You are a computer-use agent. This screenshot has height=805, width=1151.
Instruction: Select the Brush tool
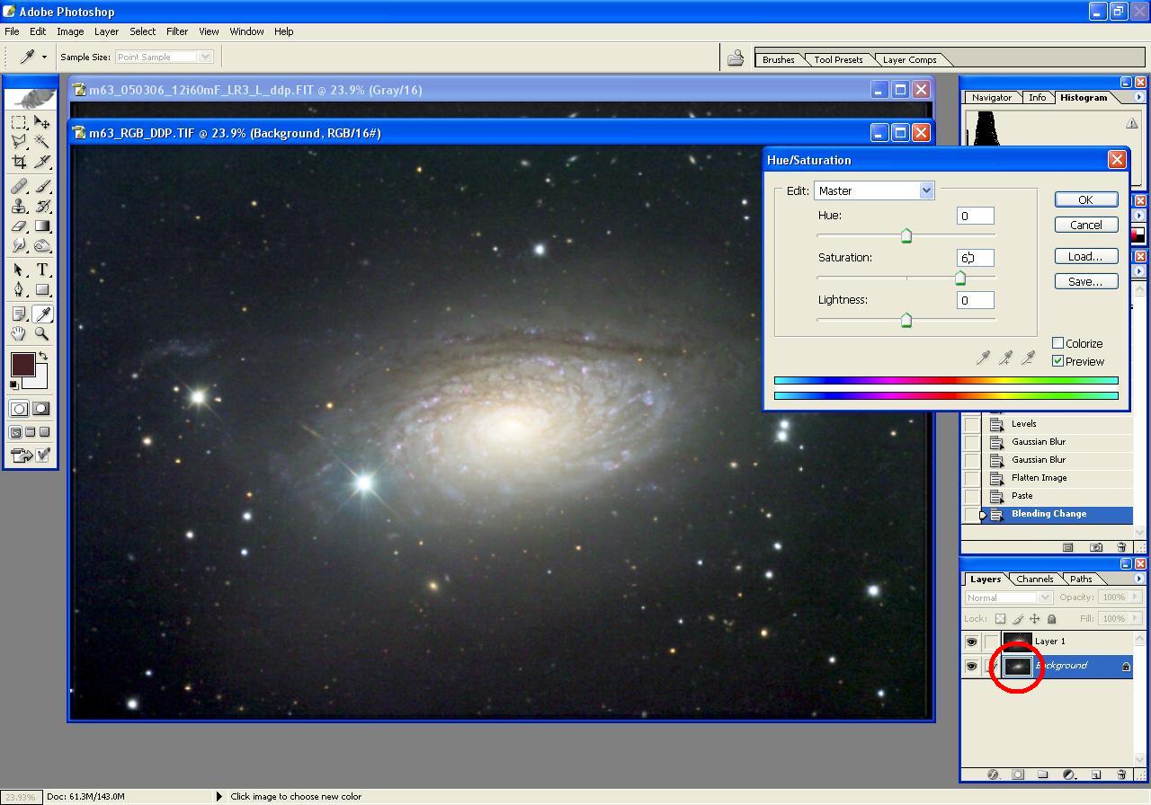point(41,186)
